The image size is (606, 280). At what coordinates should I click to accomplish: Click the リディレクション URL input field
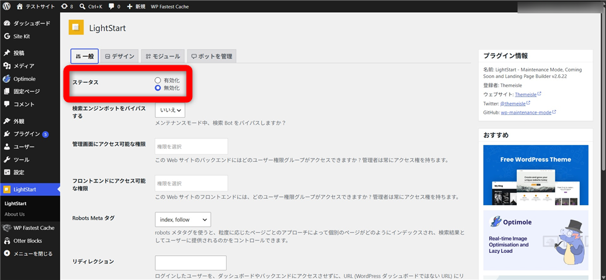click(x=190, y=262)
